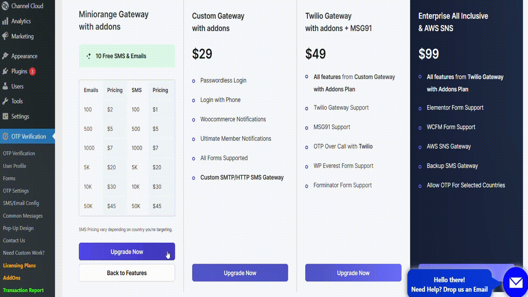Screen dimensions: 528x297
Task: Click the Appearance paintbrush icon
Action: pos(5,56)
